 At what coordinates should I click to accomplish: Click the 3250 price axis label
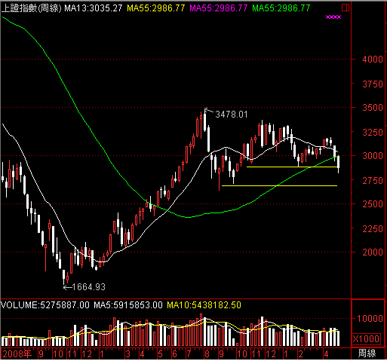click(373, 132)
